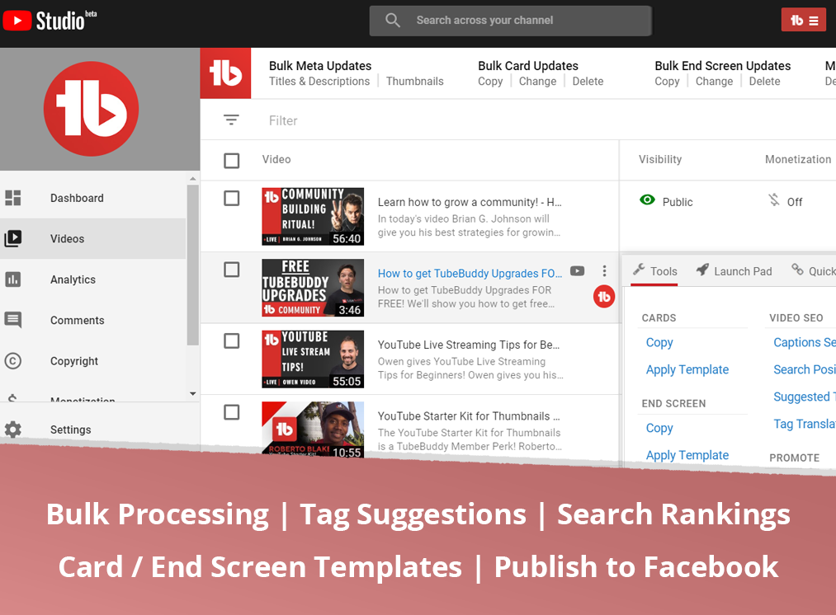The image size is (836, 615).
Task: Click the sidebar vertical scrollbar thumb
Action: pos(192,265)
